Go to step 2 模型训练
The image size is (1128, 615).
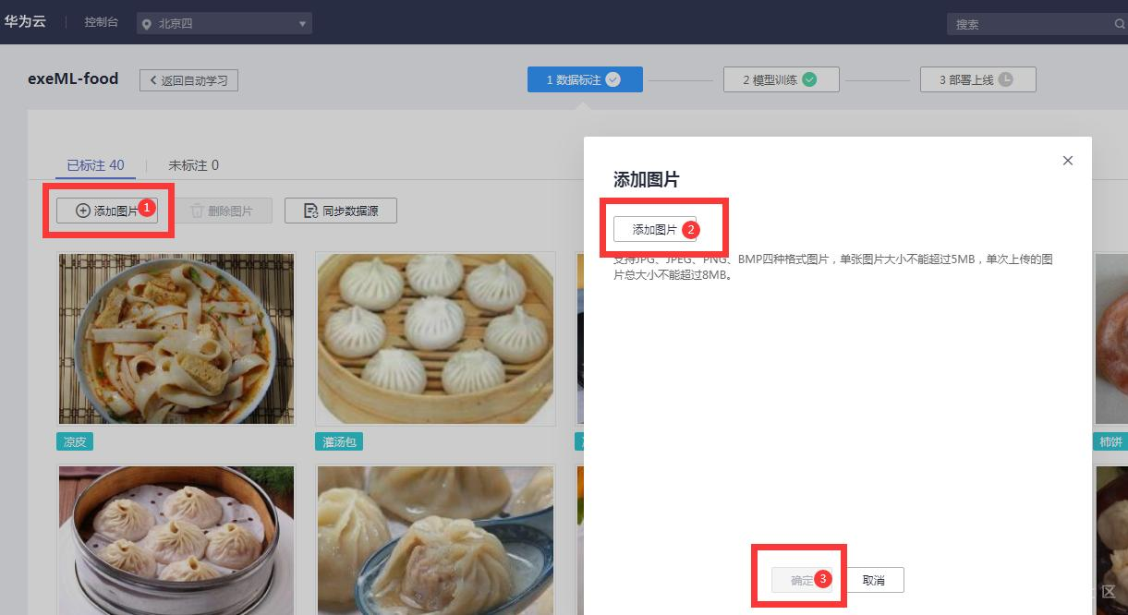(781, 79)
